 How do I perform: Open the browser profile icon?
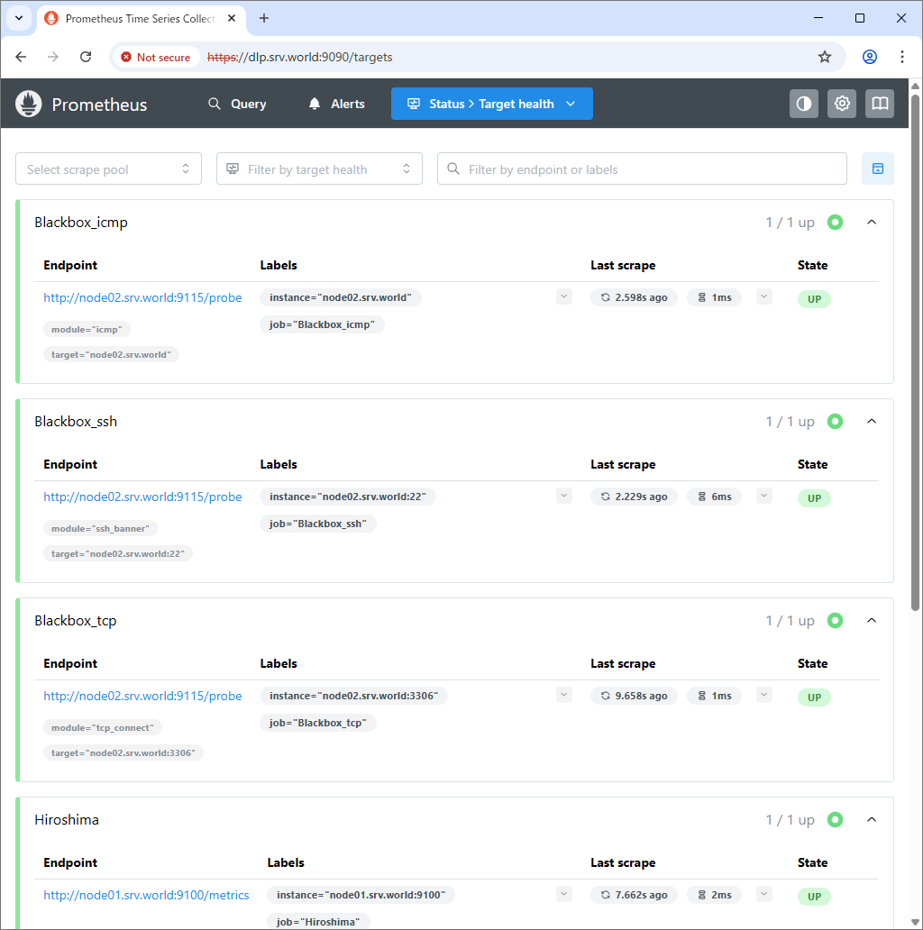870,57
